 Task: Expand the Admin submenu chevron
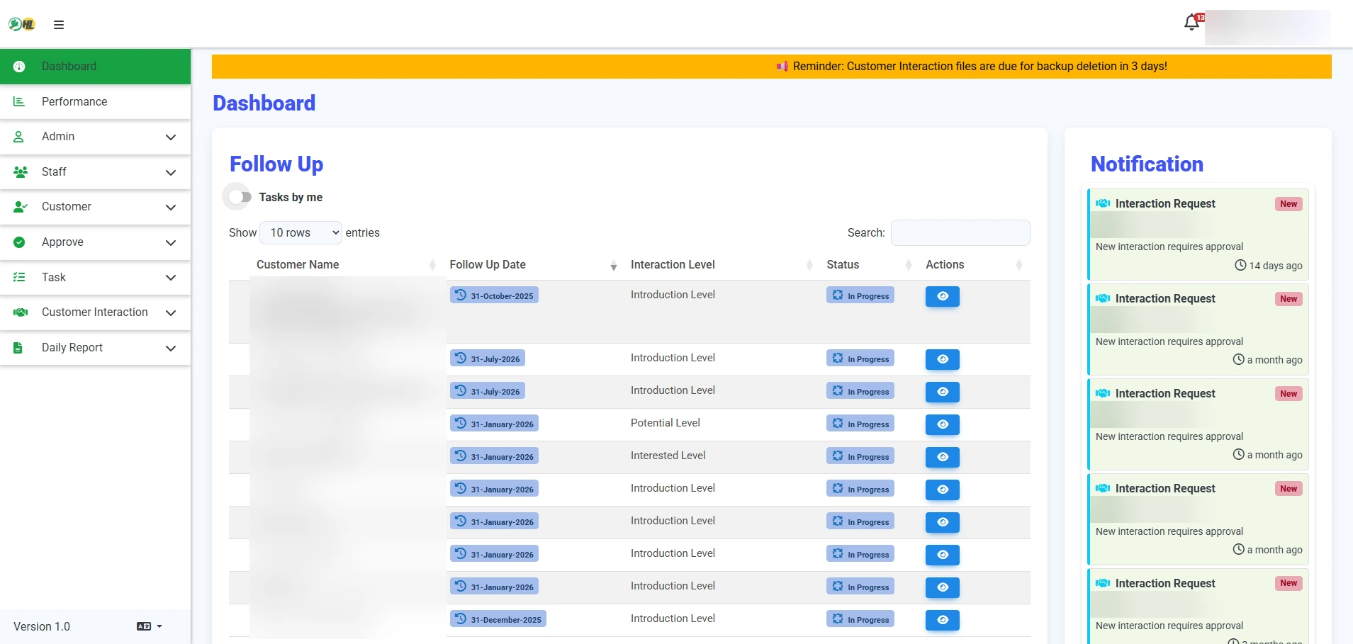(171, 137)
